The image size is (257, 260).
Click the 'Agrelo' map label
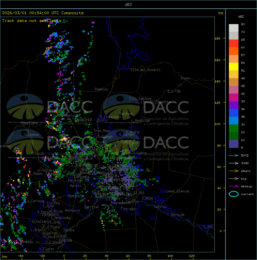(x=75, y=186)
